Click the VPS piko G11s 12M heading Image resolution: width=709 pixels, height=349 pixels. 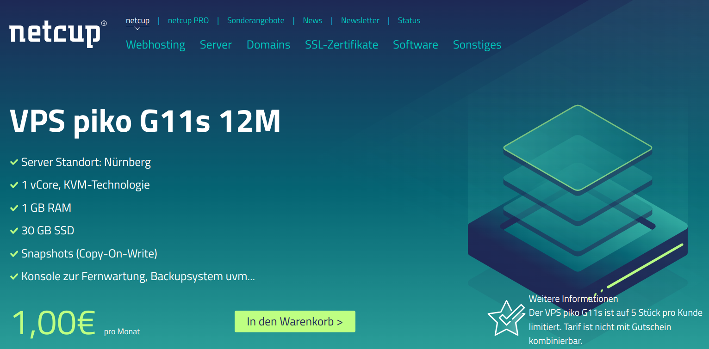click(145, 122)
